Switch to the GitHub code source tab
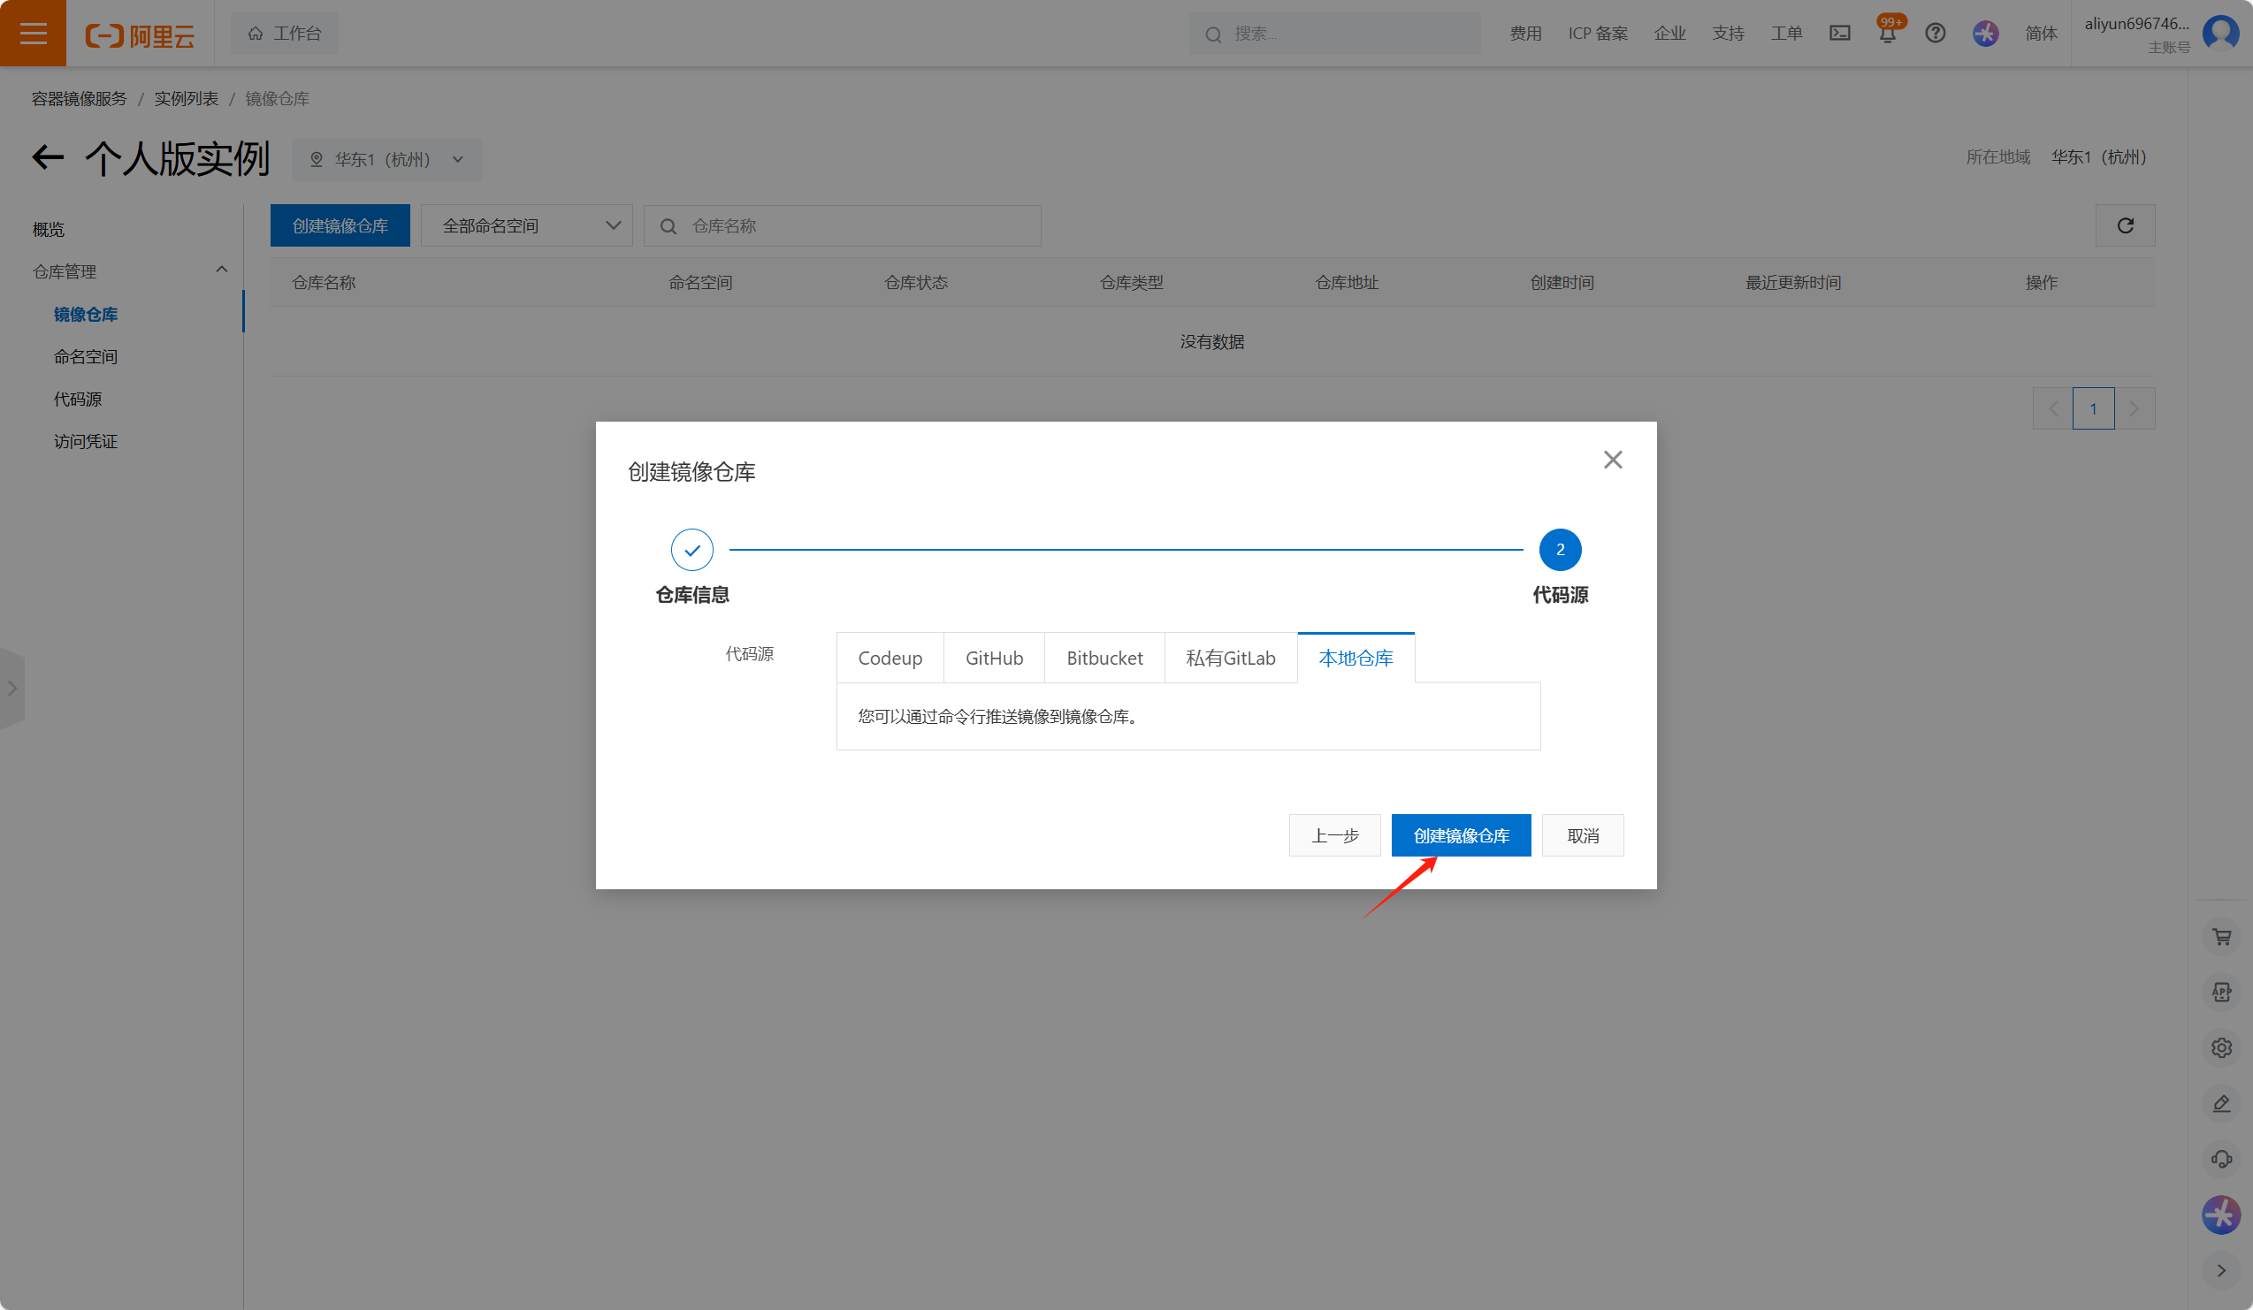The image size is (2253, 1310). point(993,658)
